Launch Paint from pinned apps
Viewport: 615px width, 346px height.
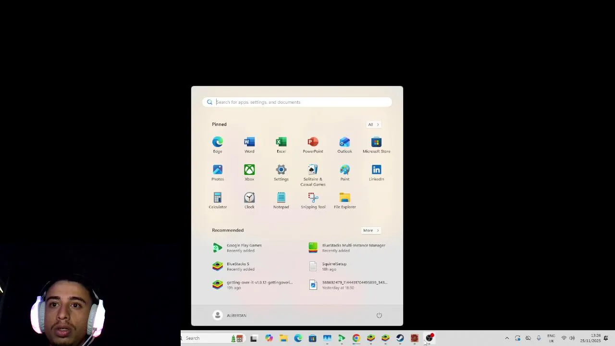point(344,173)
